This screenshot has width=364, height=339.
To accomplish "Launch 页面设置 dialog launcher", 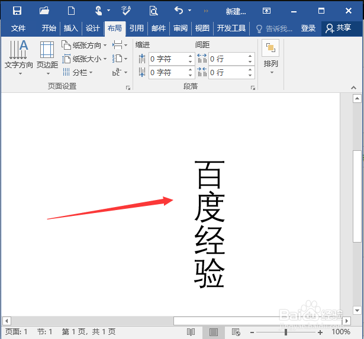I will pyautogui.click(x=128, y=88).
